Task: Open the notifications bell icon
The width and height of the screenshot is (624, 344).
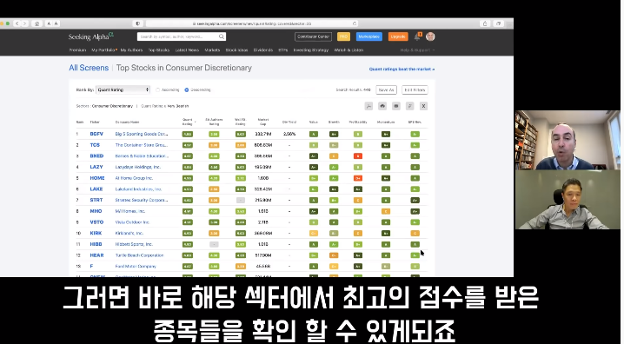Action: 417,36
